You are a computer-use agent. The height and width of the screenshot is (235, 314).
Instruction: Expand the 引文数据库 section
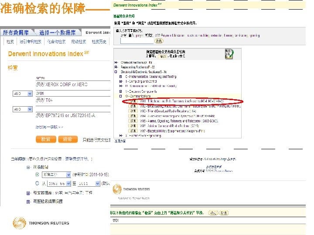point(28,193)
